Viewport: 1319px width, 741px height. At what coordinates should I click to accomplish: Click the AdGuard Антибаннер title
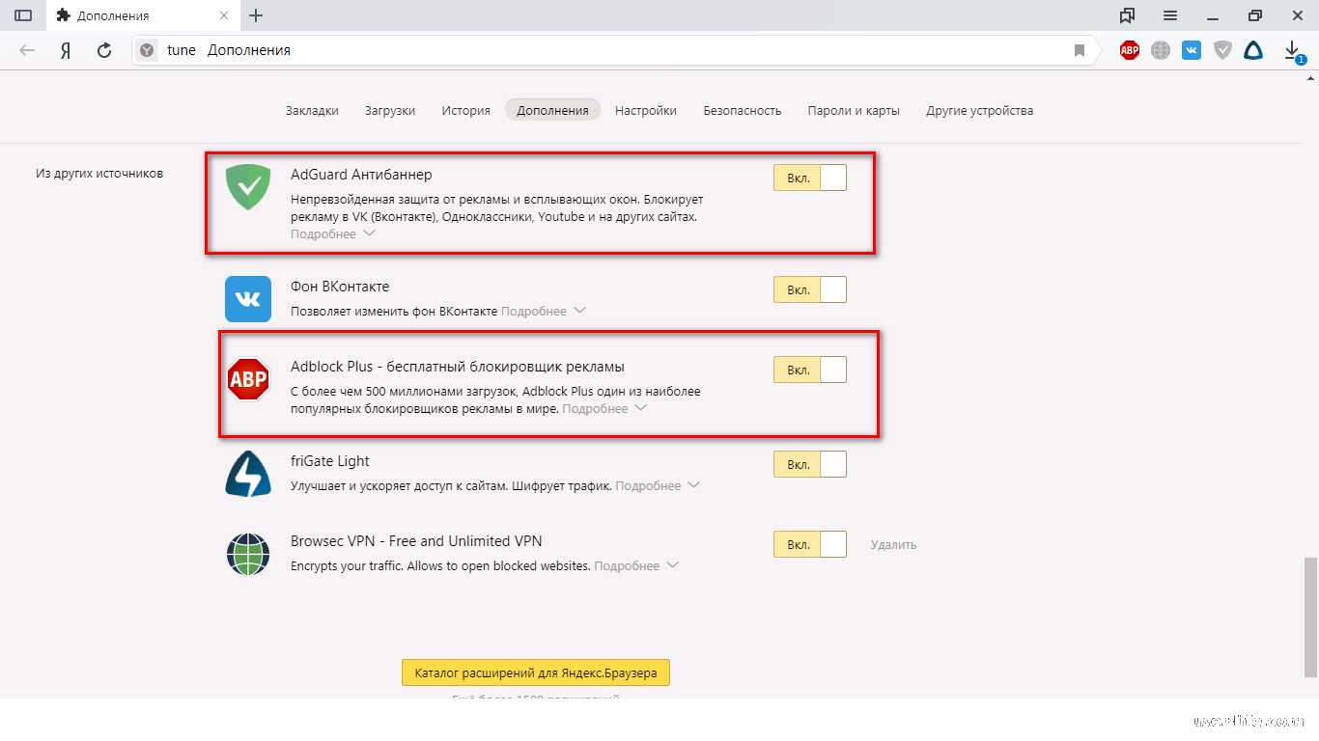[361, 175]
